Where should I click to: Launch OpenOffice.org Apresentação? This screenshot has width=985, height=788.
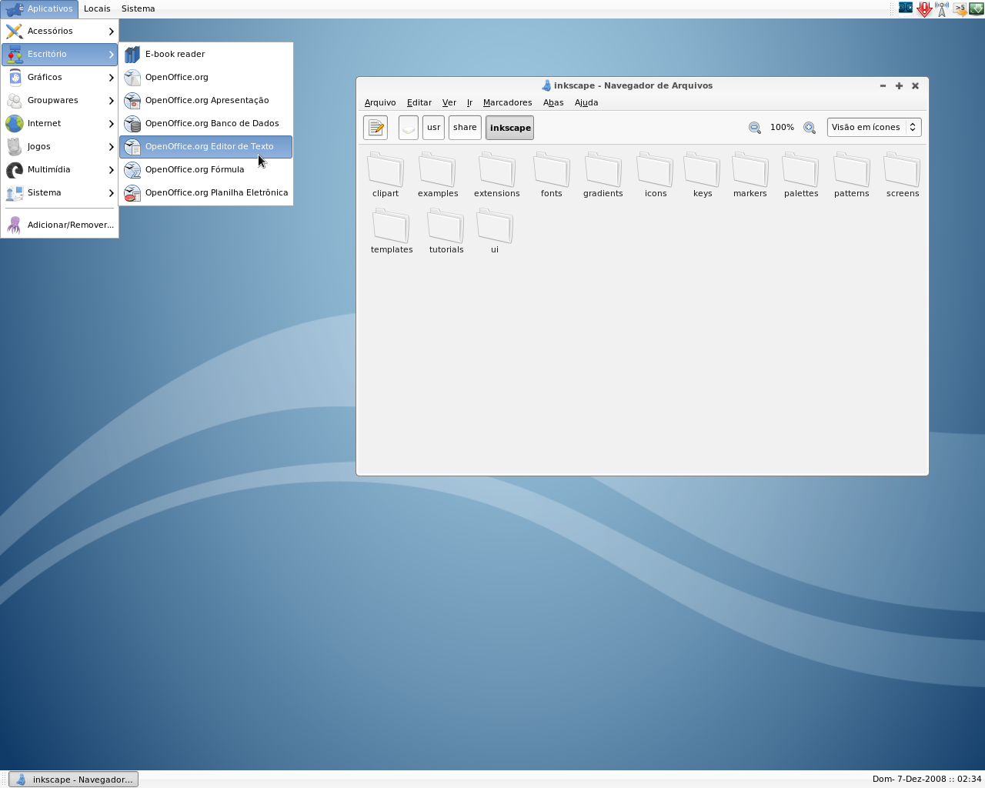click(x=205, y=100)
